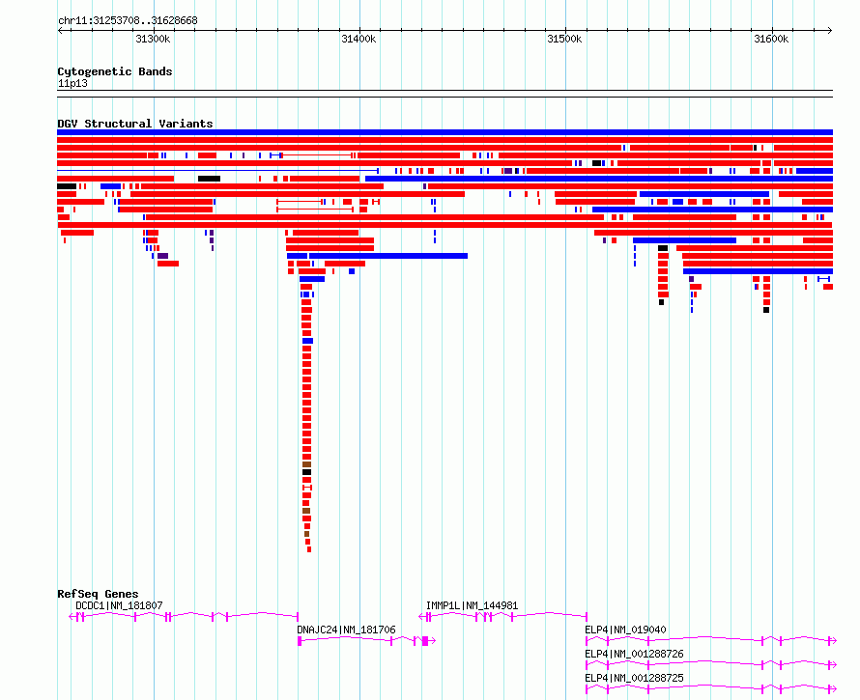Open the DNAJC24|NM_181706 gene label
Image resolution: width=860 pixels, height=700 pixels.
point(346,630)
